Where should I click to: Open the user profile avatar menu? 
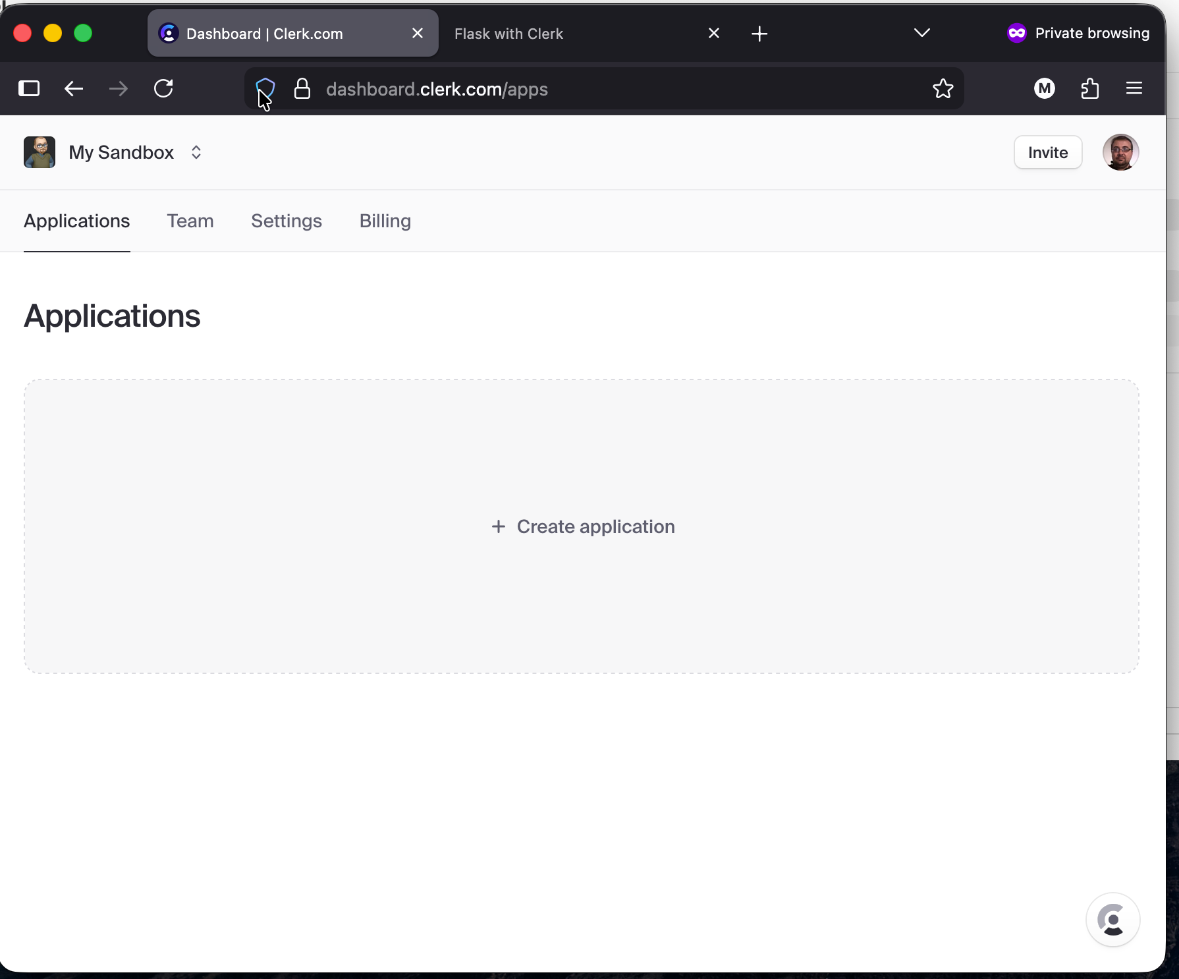pos(1120,152)
